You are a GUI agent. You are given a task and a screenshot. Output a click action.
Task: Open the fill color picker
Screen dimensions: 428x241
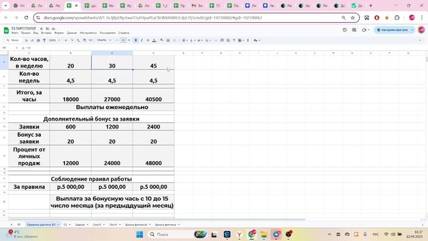click(162, 40)
